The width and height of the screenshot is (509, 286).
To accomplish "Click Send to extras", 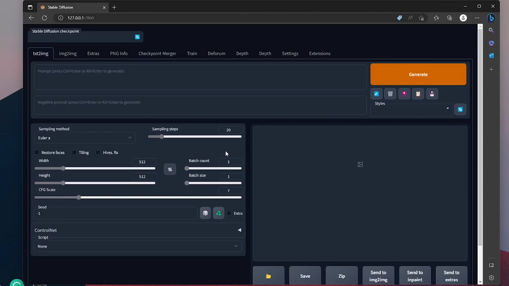I will tap(451, 276).
